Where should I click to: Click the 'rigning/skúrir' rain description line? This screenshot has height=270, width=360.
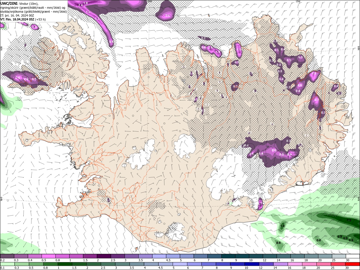[33, 8]
